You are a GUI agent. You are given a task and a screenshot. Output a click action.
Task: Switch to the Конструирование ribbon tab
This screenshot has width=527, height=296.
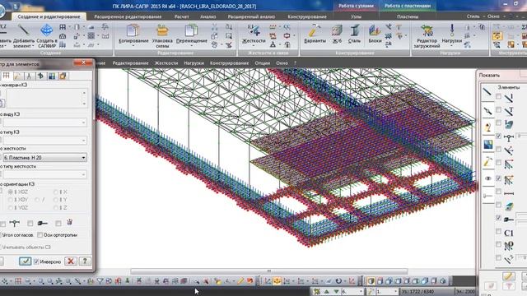[x=307, y=16]
